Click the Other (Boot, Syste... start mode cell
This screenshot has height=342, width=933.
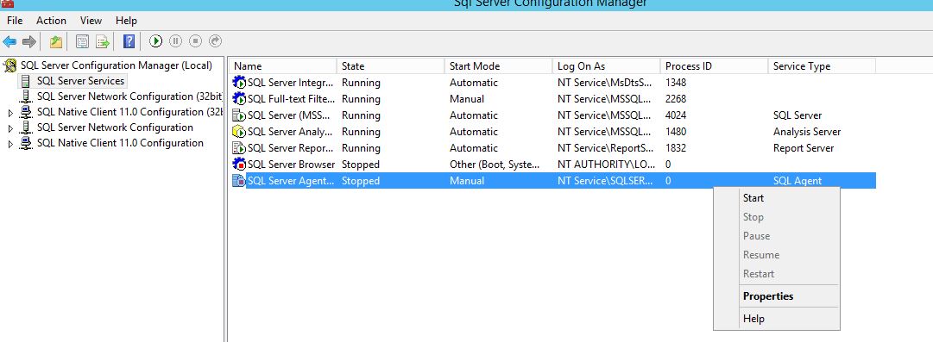[495, 165]
